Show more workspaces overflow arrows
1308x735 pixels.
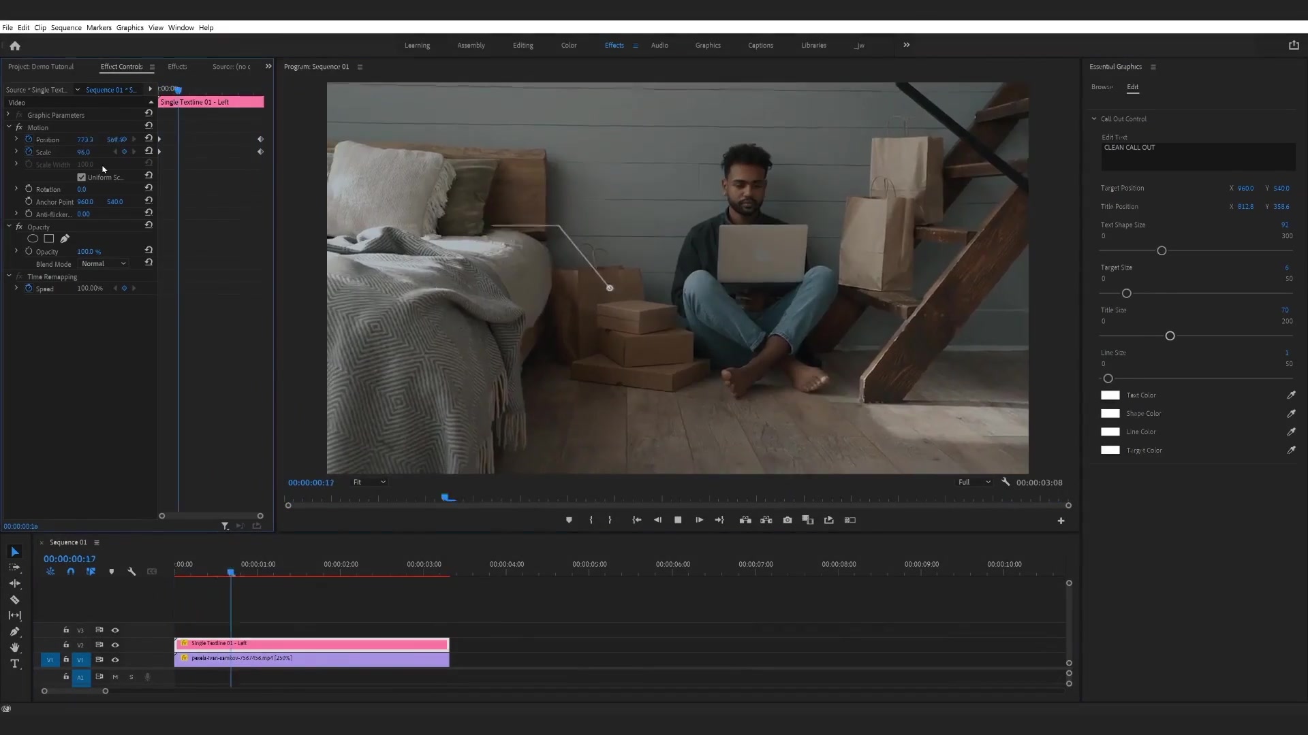(x=906, y=45)
